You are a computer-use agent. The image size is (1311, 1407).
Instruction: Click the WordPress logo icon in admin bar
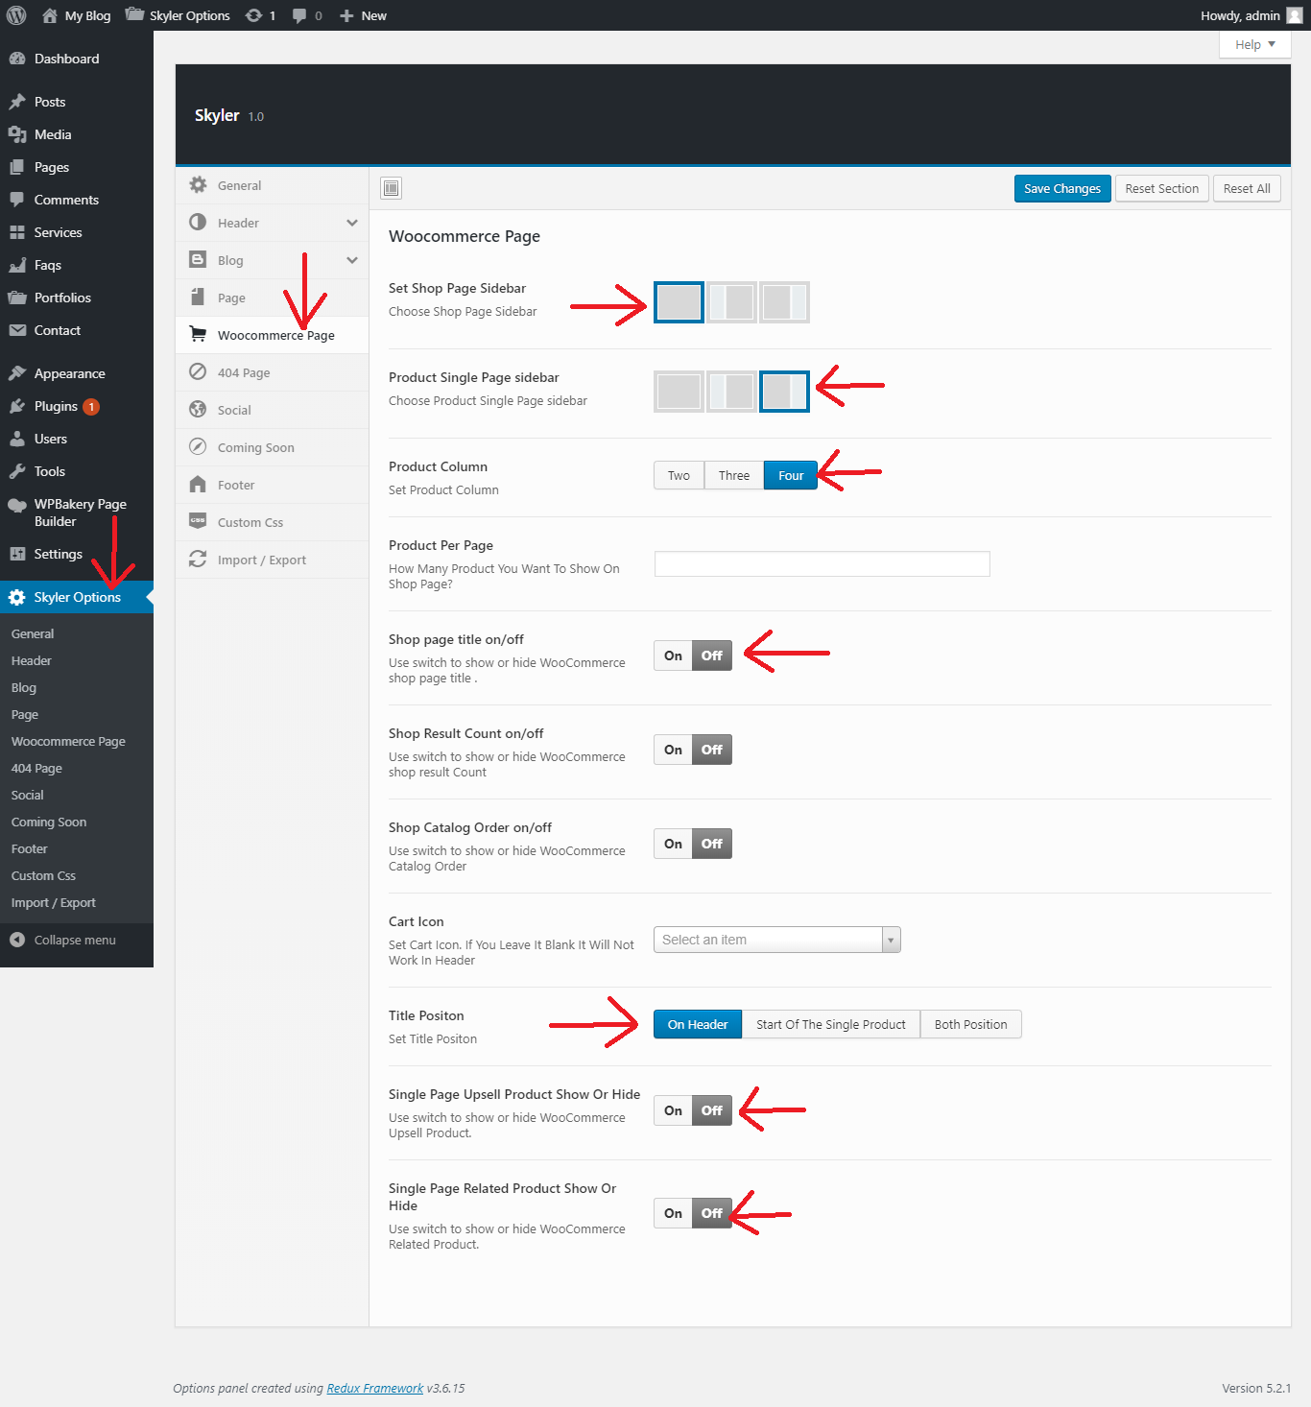click(16, 15)
